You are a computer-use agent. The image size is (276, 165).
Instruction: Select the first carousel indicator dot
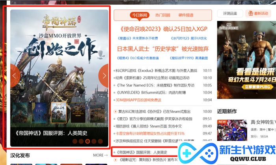[75, 141]
